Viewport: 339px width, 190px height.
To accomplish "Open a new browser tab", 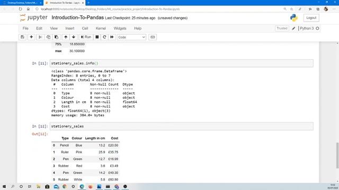I will tap(88, 3).
